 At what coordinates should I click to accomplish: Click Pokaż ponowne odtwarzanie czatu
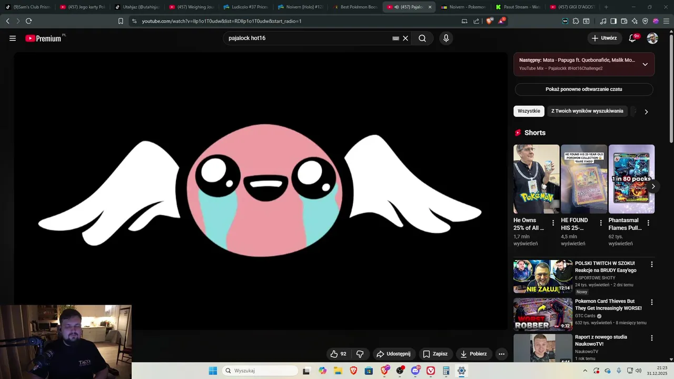coord(584,89)
